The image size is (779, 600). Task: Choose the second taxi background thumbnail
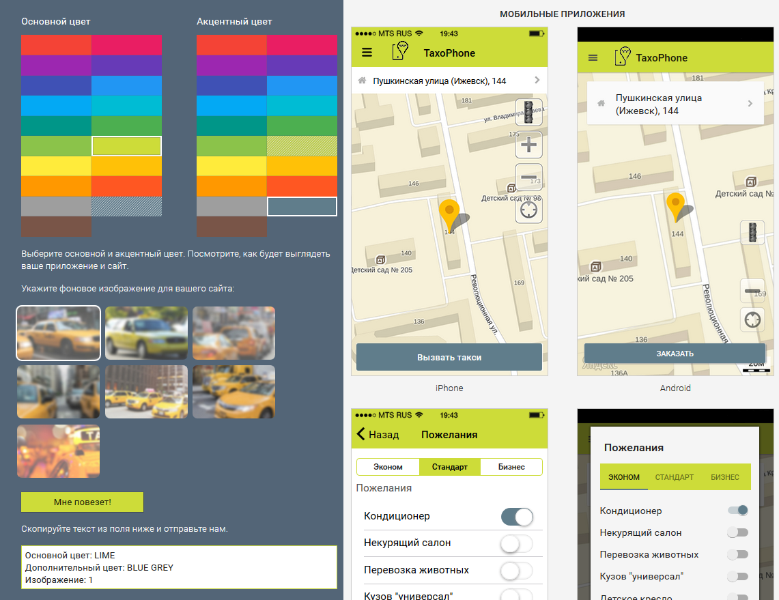146,333
